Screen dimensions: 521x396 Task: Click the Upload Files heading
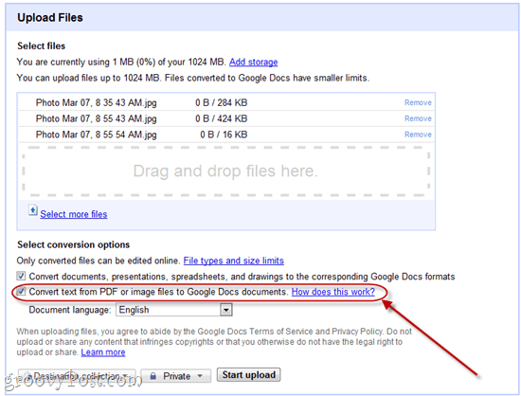click(50, 18)
